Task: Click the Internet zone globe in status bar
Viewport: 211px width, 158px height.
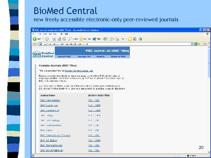Action: tap(188, 156)
